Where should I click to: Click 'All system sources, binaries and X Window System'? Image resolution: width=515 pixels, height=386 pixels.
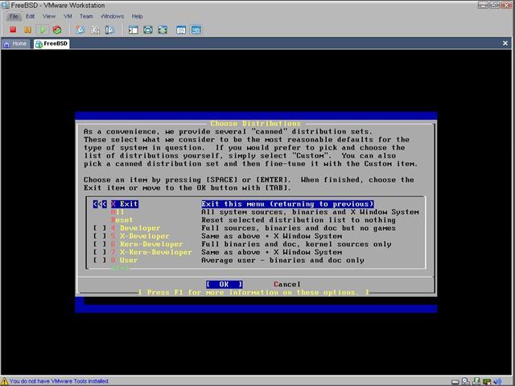pos(310,212)
